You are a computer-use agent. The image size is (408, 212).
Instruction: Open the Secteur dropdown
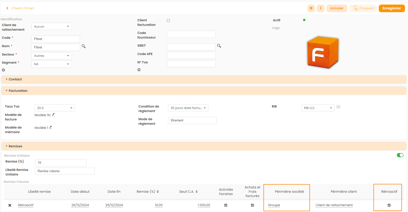tap(52, 56)
